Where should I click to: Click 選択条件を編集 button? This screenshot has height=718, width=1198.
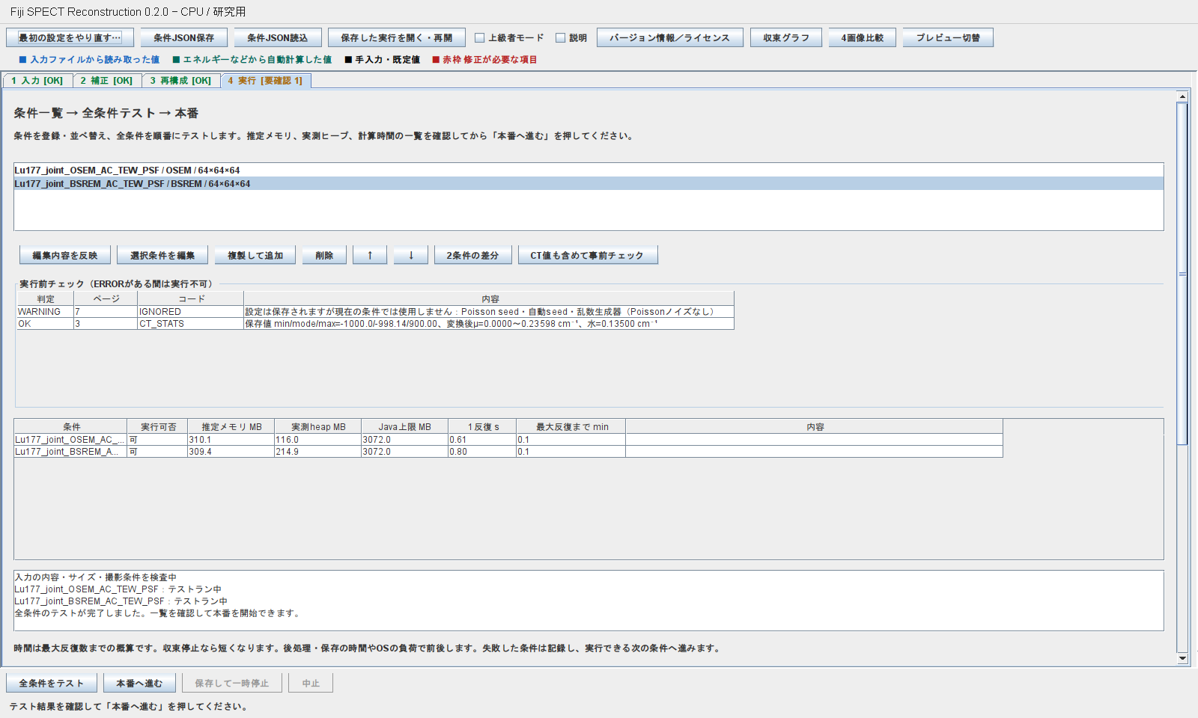[x=162, y=255]
